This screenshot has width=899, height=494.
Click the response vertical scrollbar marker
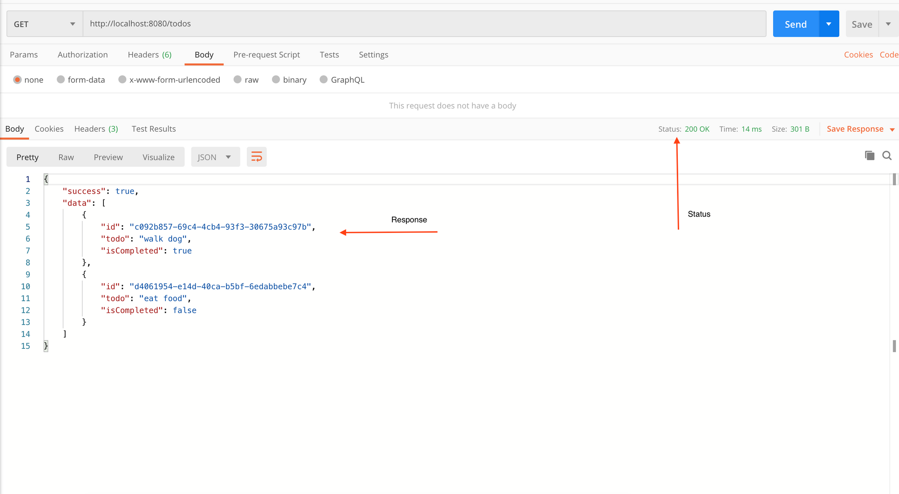[894, 345]
